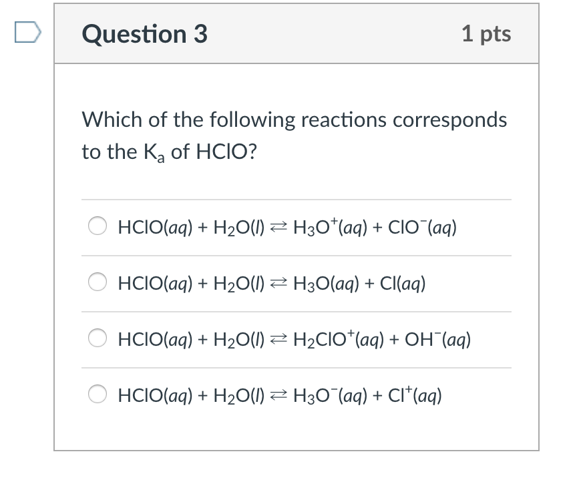Select the answer producing H2ClO+ and OH-
Image resolution: width=581 pixels, height=494 pixels.
point(97,338)
